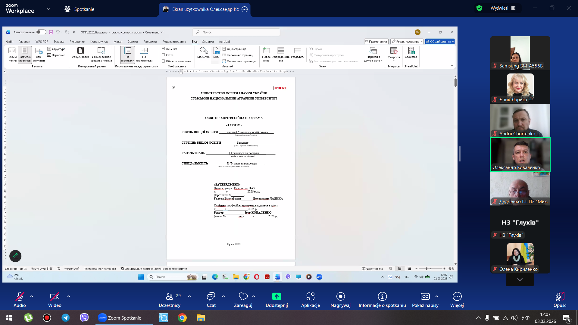
Task: Click the Udostępnij share screen icon
Action: coord(277,297)
